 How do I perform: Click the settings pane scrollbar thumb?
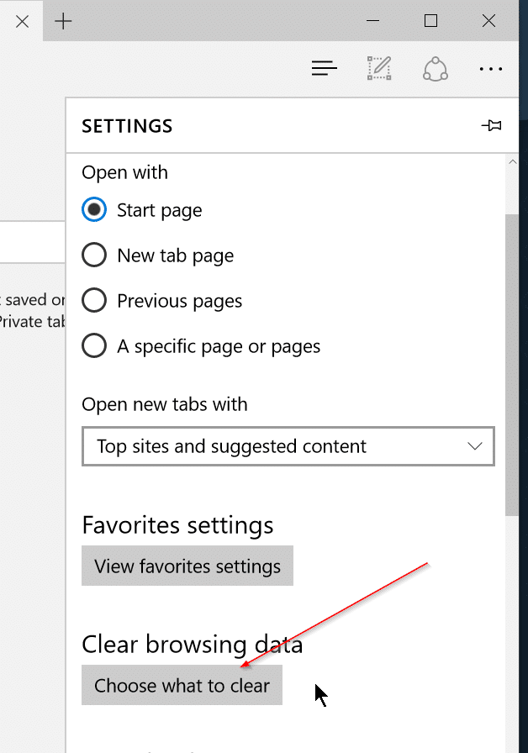point(512,365)
